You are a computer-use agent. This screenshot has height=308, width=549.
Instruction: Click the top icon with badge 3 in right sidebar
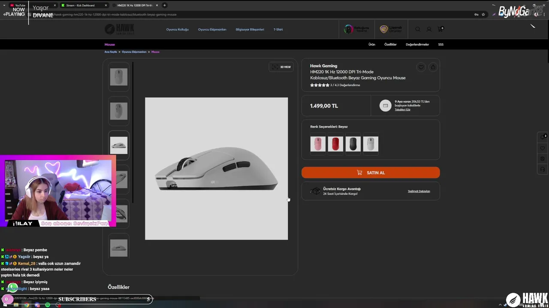click(x=543, y=137)
